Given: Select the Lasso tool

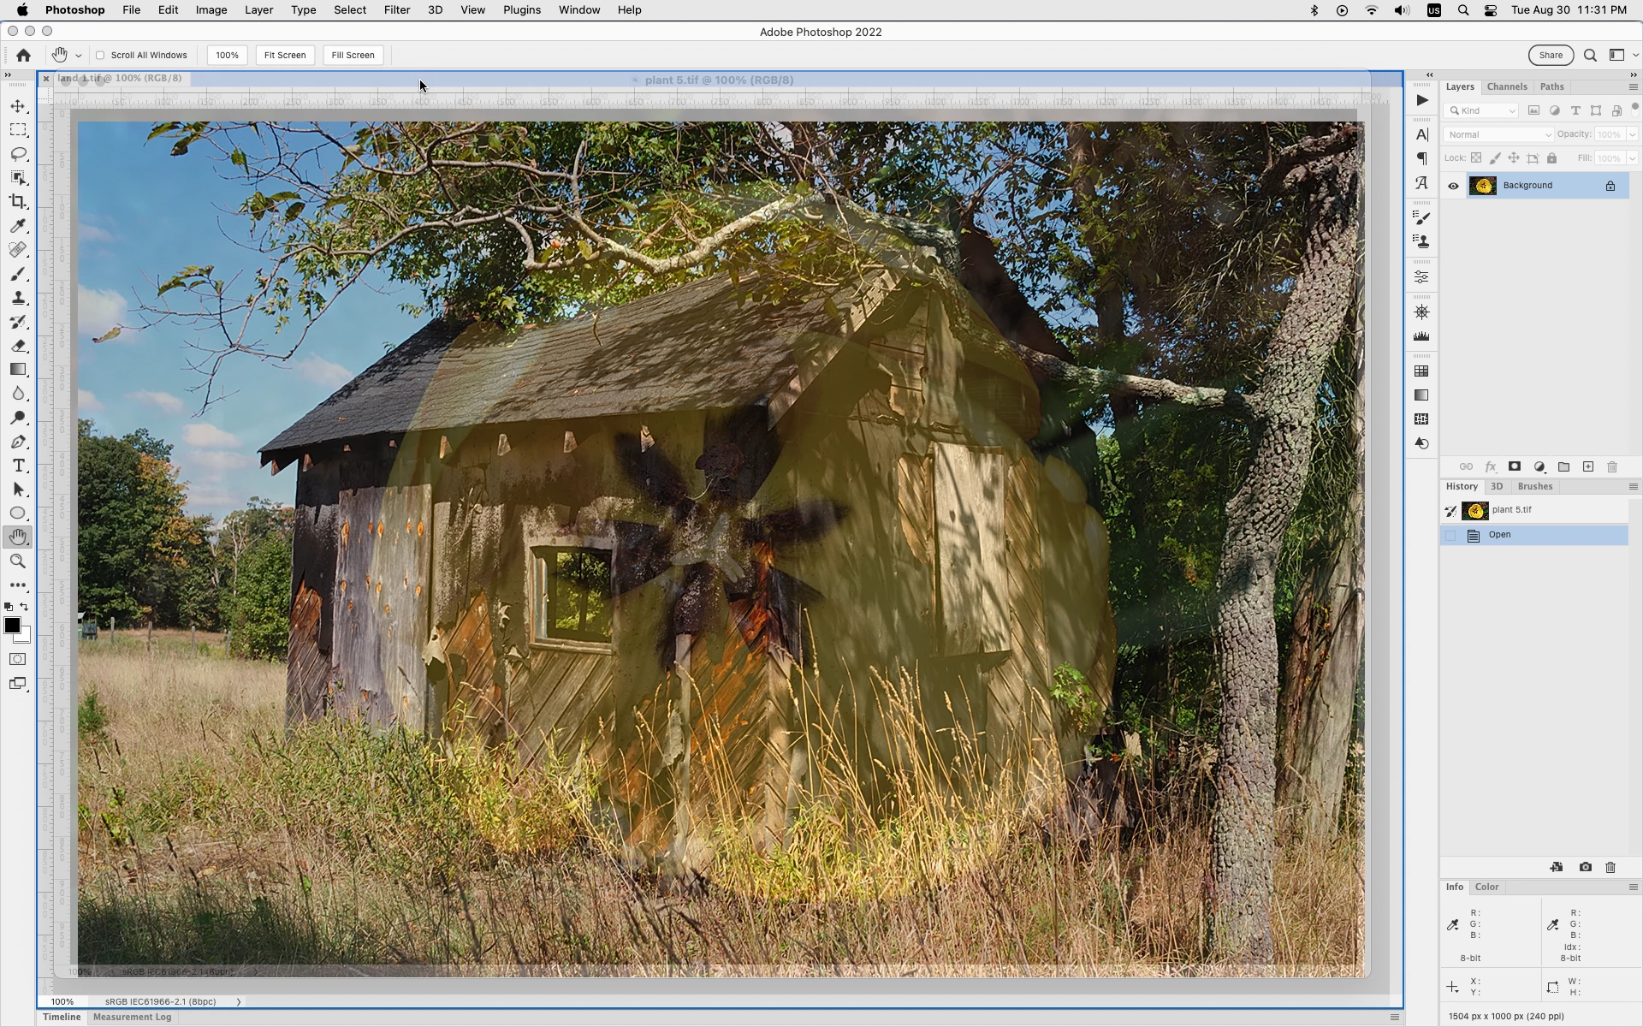Looking at the screenshot, I should (x=18, y=154).
